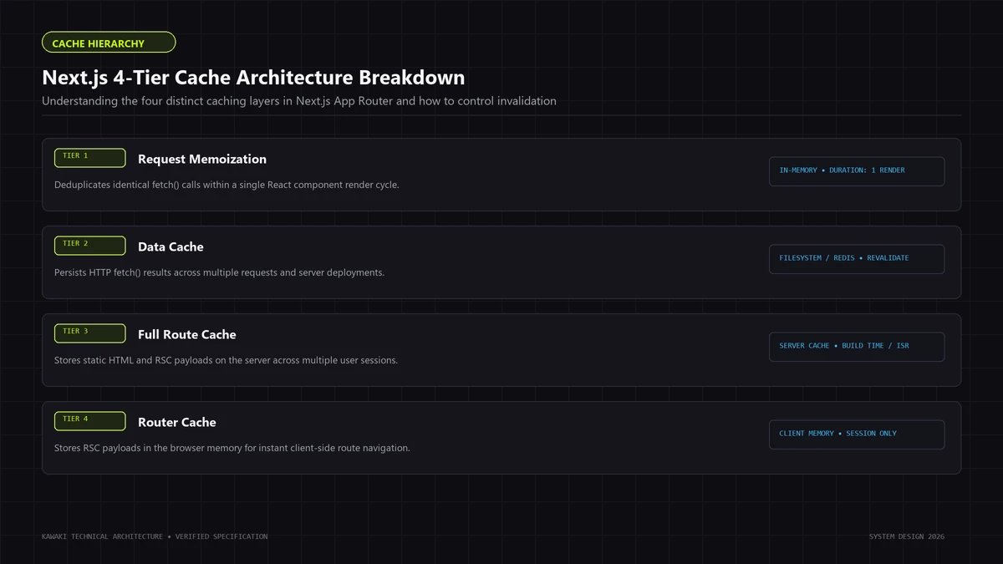
Task: Click the TIER 4 badge
Action: click(x=89, y=420)
